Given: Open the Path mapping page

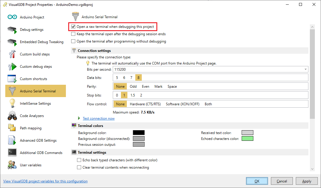Looking at the screenshot, I should (36, 128).
